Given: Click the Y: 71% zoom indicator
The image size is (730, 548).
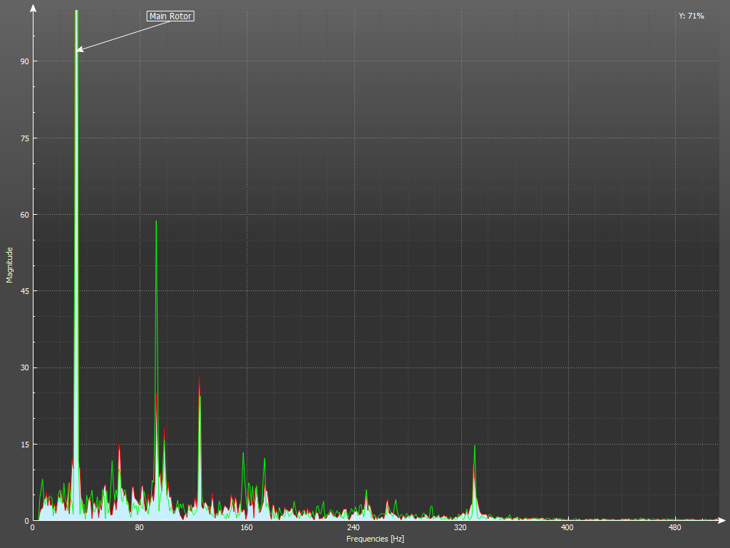Looking at the screenshot, I should point(691,16).
